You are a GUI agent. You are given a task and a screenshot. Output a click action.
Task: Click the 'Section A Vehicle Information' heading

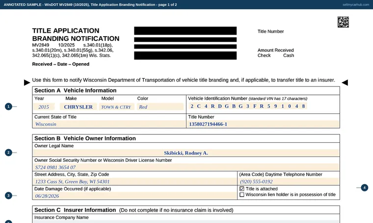tap(76, 90)
